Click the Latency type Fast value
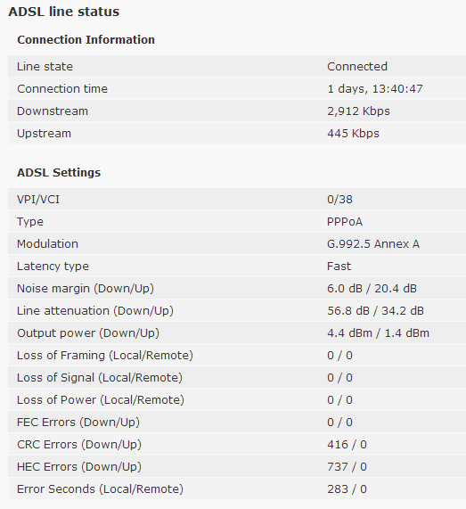The image size is (466, 509). [339, 267]
